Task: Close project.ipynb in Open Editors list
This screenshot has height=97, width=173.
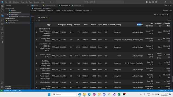Action: [x=8, y=14]
